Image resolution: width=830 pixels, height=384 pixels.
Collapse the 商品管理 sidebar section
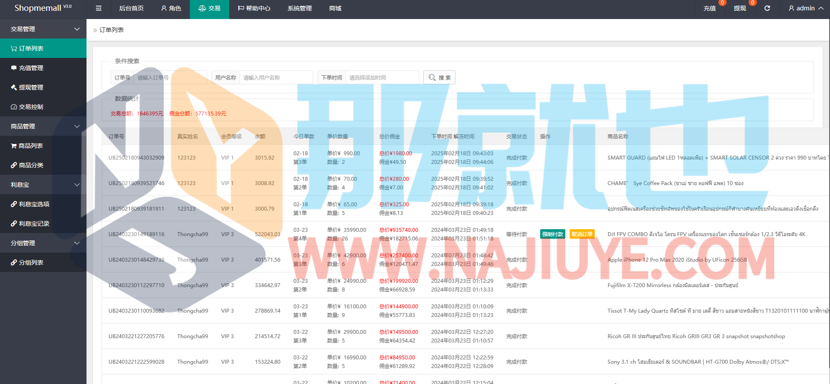point(77,126)
